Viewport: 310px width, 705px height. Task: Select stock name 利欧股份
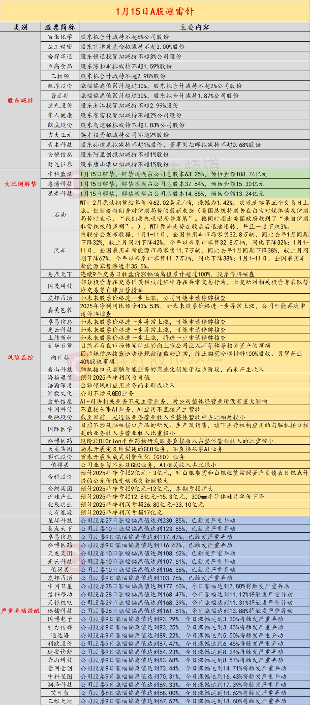coord(60,643)
